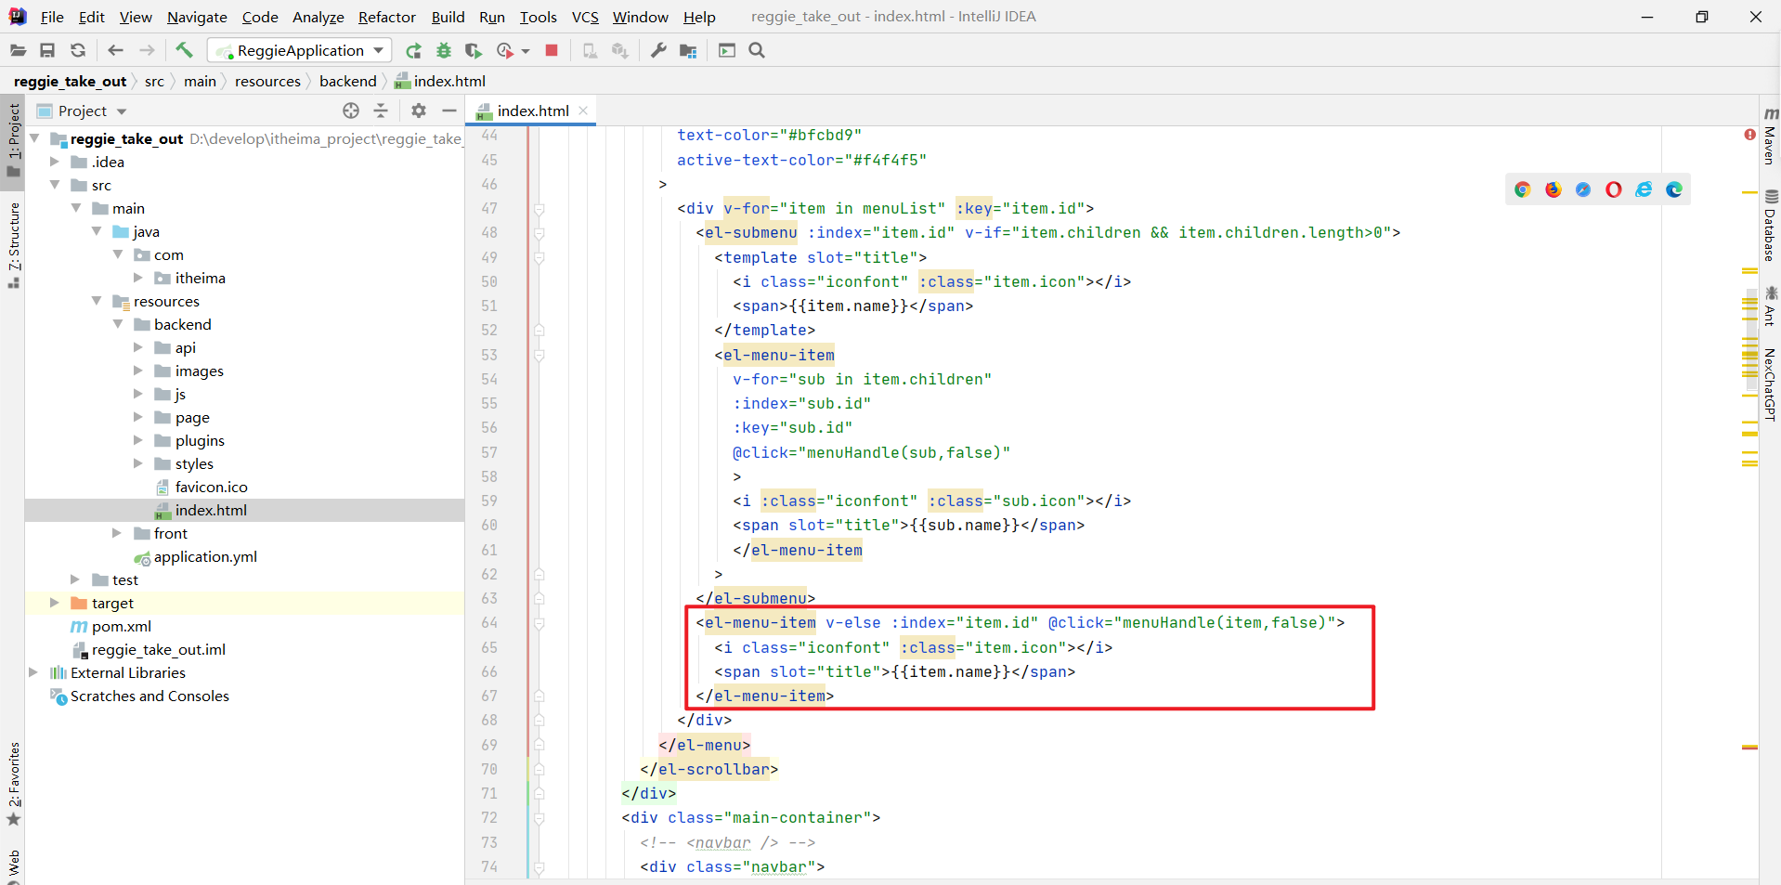Open settings via the wrench icon
The image size is (1781, 885).
pos(658,50)
